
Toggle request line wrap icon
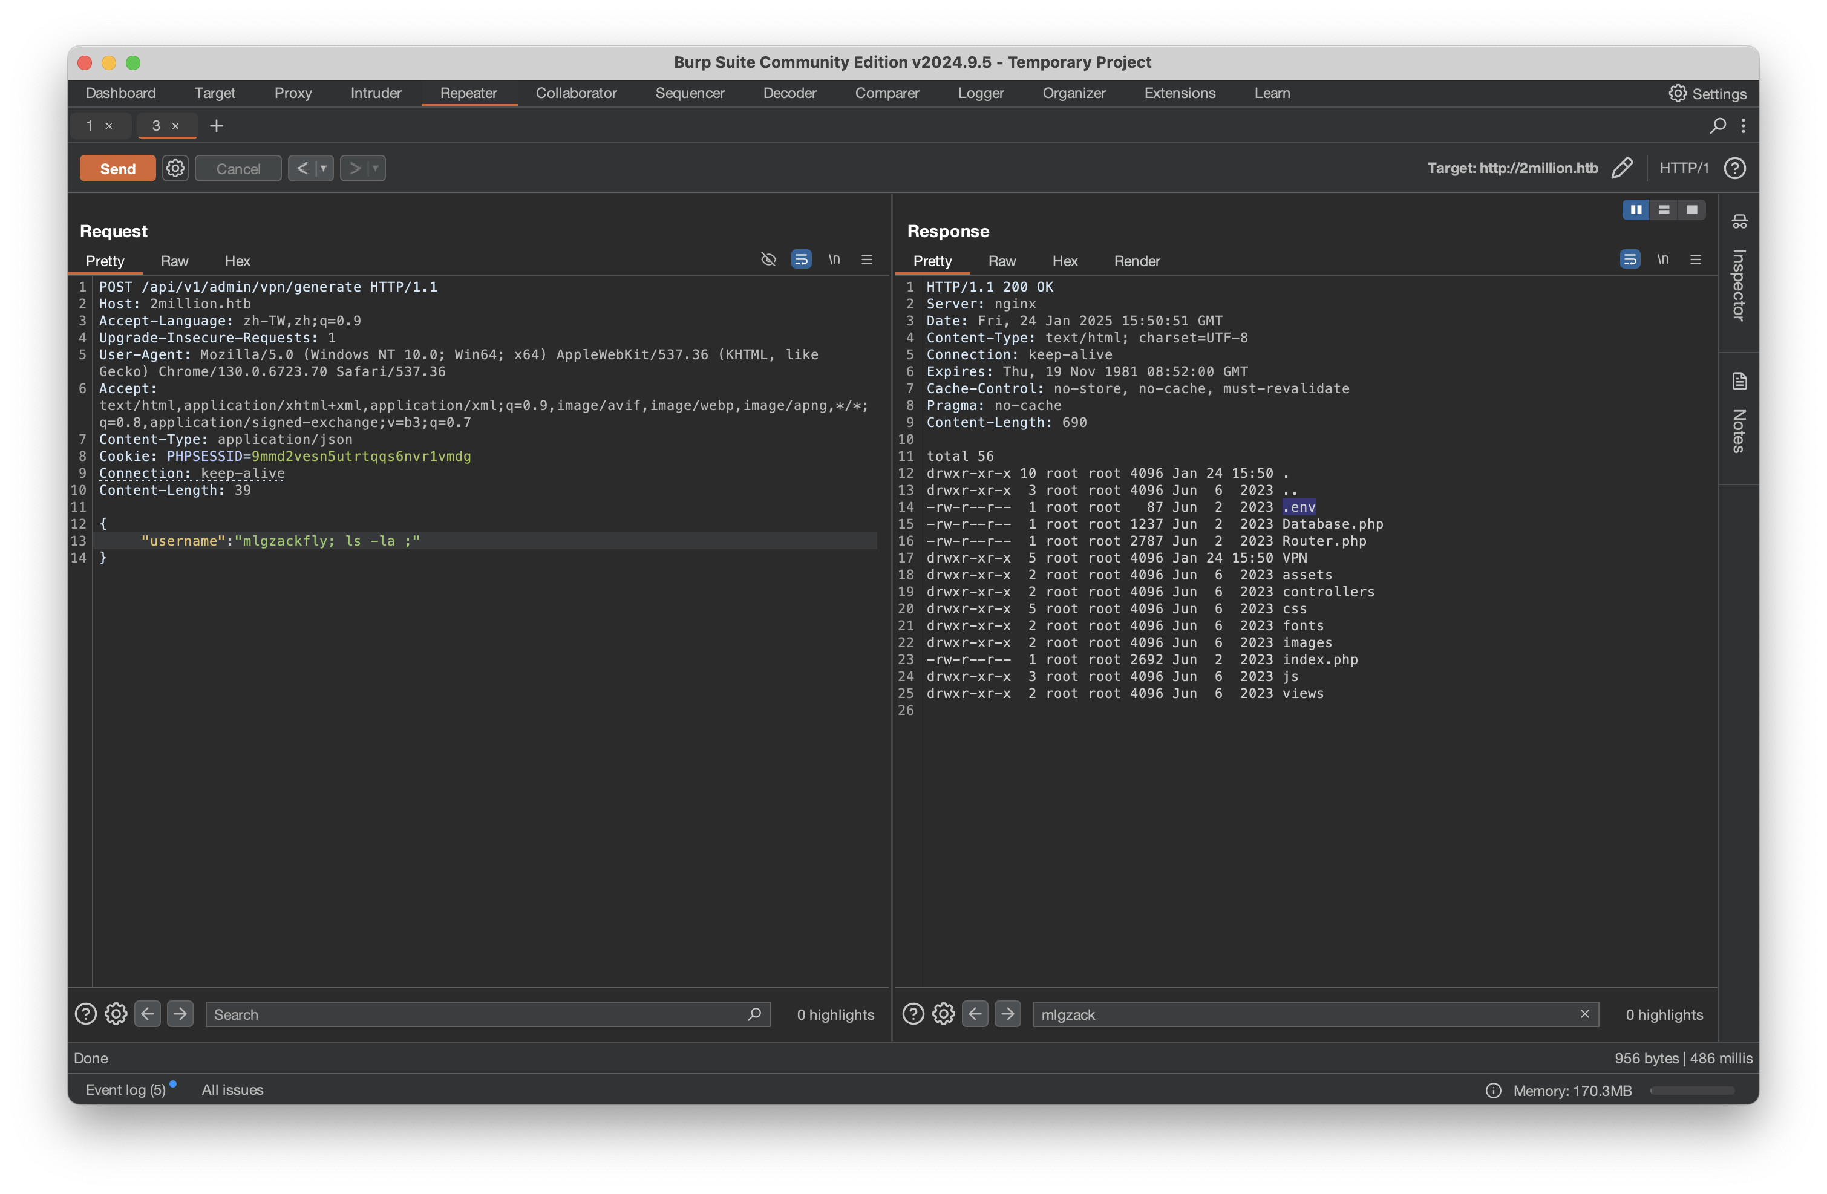(800, 259)
